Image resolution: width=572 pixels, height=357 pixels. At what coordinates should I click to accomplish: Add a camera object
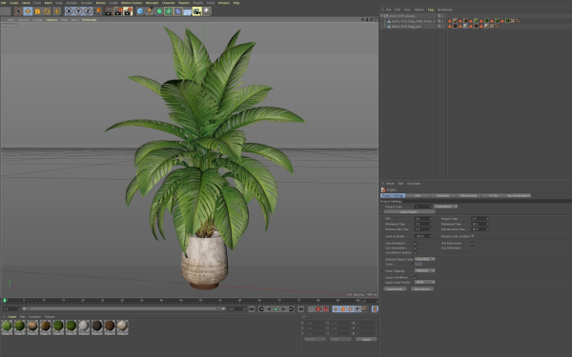[197, 11]
